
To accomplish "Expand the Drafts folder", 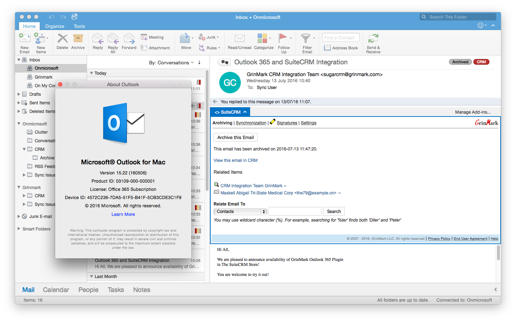I will [19, 94].
